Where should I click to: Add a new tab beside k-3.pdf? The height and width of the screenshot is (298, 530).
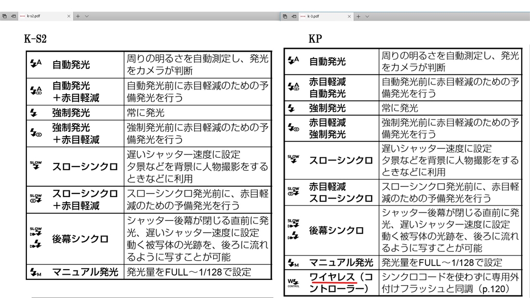358,16
